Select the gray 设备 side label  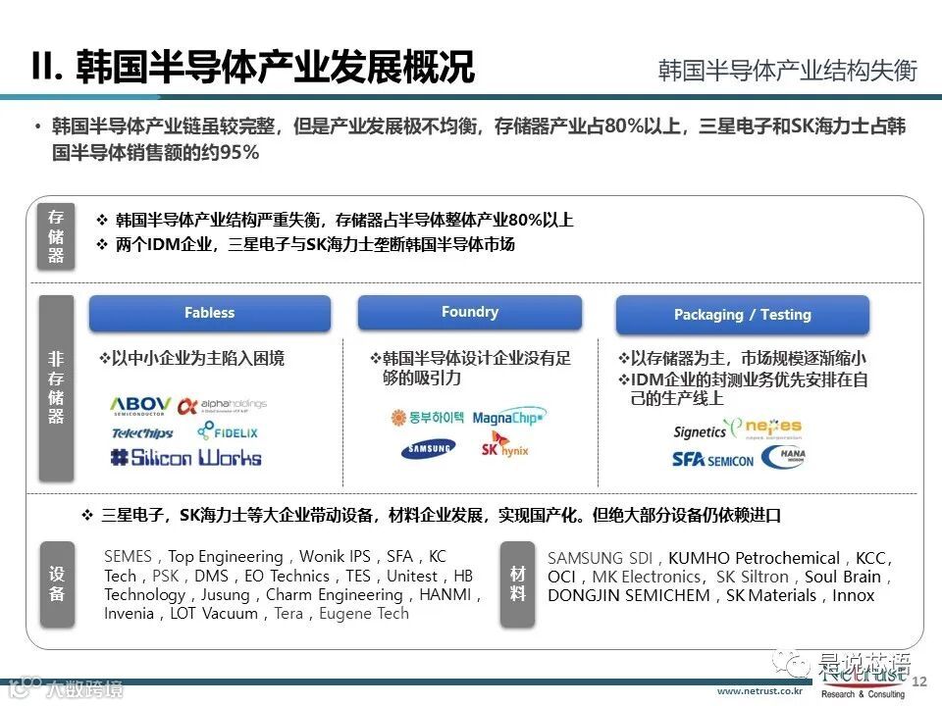pyautogui.click(x=57, y=584)
